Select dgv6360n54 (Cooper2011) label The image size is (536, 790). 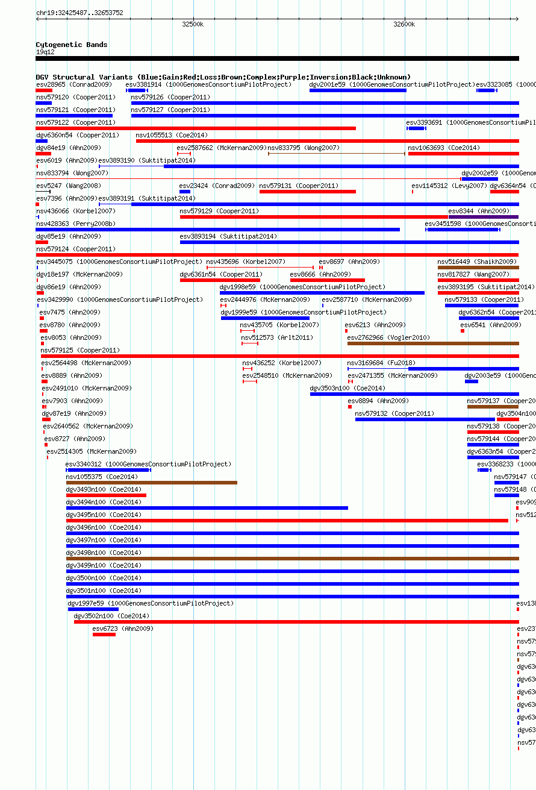(x=78, y=135)
